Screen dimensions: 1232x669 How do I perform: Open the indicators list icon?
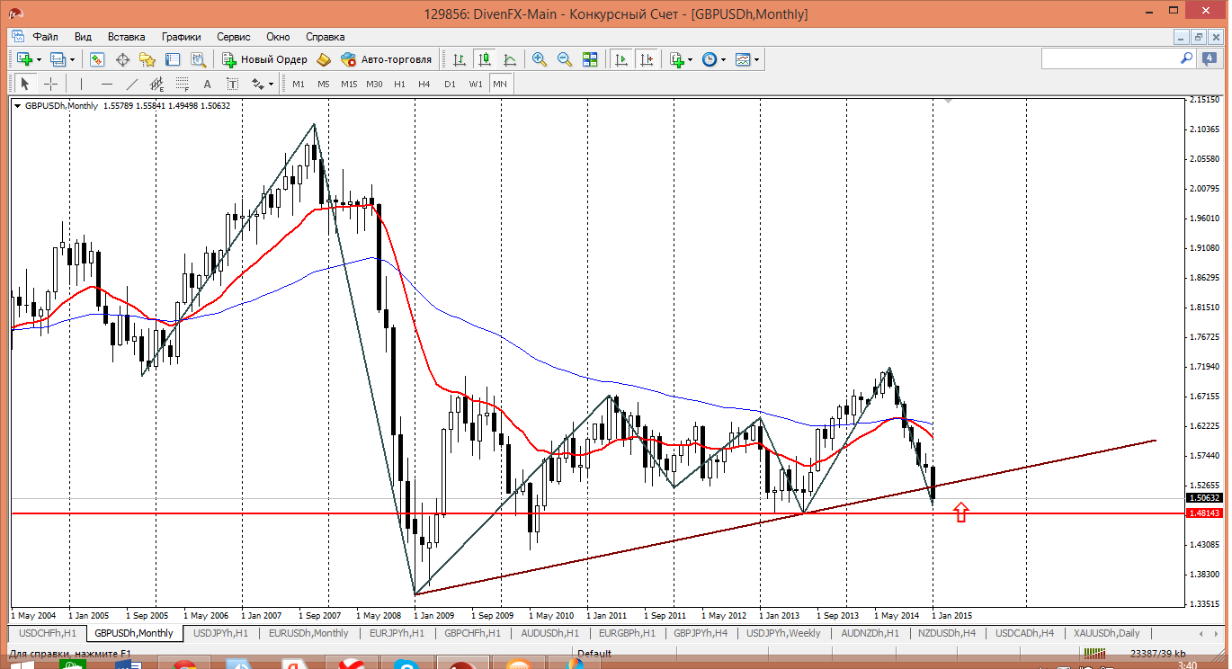coord(676,59)
